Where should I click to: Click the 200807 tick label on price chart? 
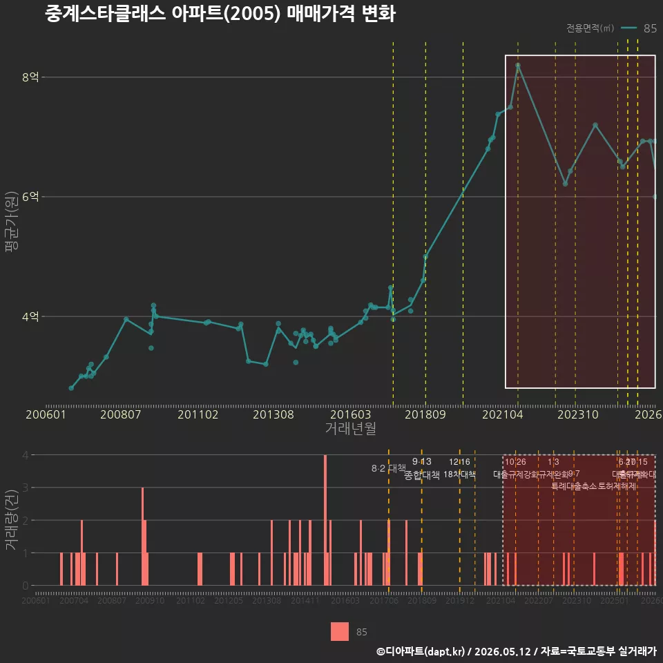coord(120,414)
